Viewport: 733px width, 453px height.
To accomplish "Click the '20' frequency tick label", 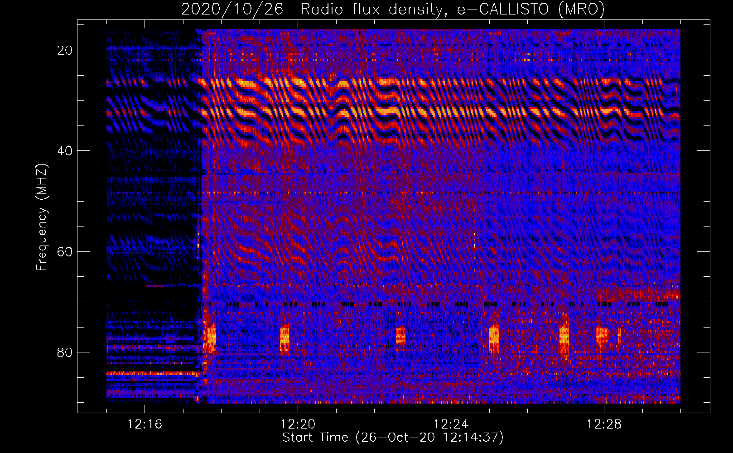I will 65,50.
